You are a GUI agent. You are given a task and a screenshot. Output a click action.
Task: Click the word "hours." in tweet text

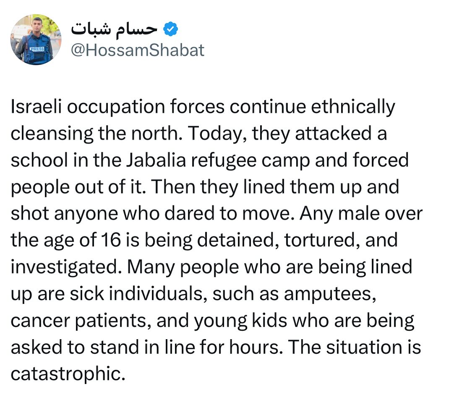coord(261,348)
